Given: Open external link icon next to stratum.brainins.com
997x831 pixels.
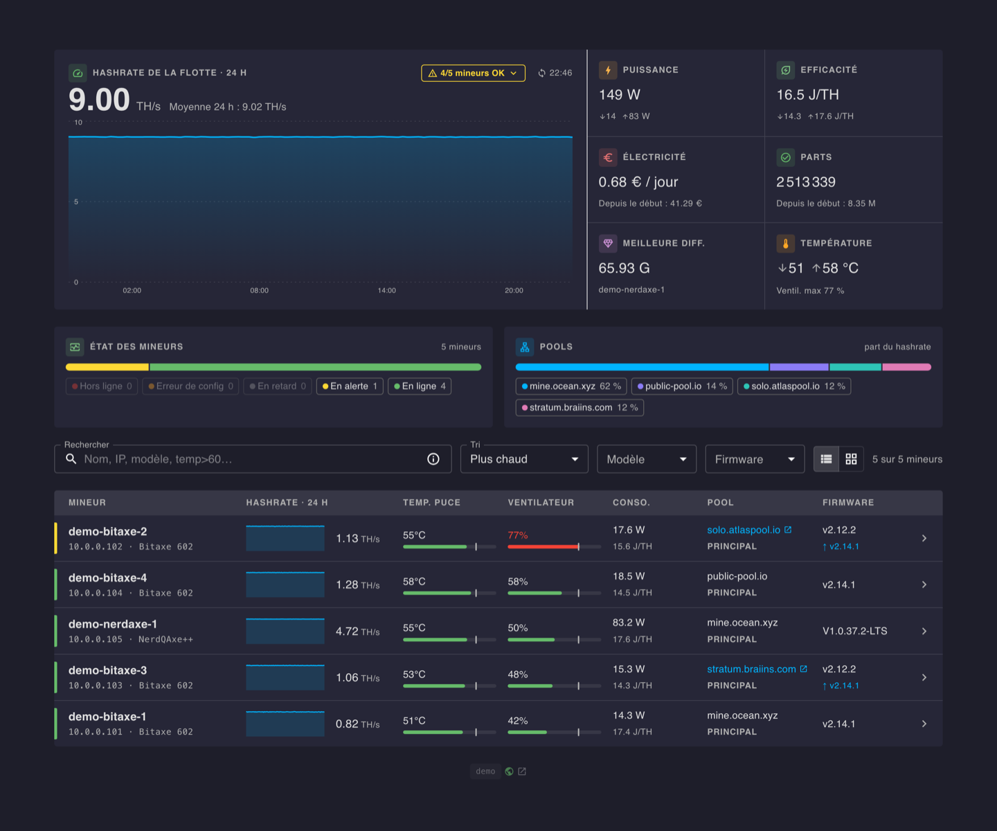Looking at the screenshot, I should pyautogui.click(x=804, y=669).
